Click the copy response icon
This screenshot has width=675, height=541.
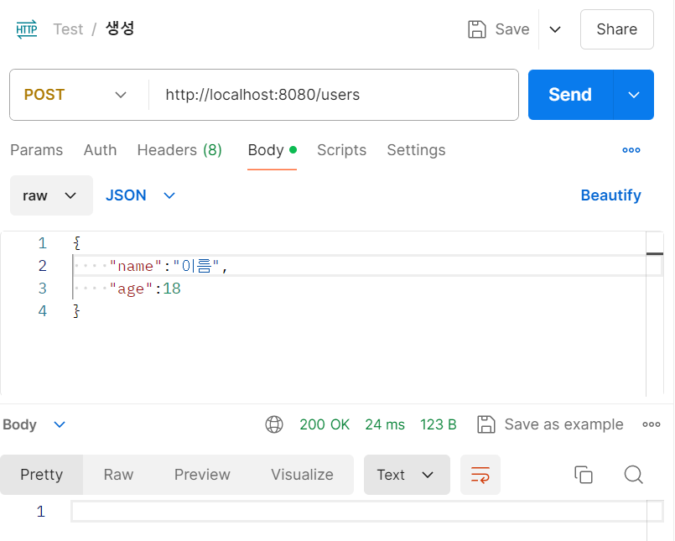(x=584, y=475)
